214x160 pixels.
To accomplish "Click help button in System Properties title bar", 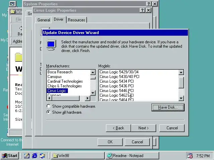I will coord(149,4).
